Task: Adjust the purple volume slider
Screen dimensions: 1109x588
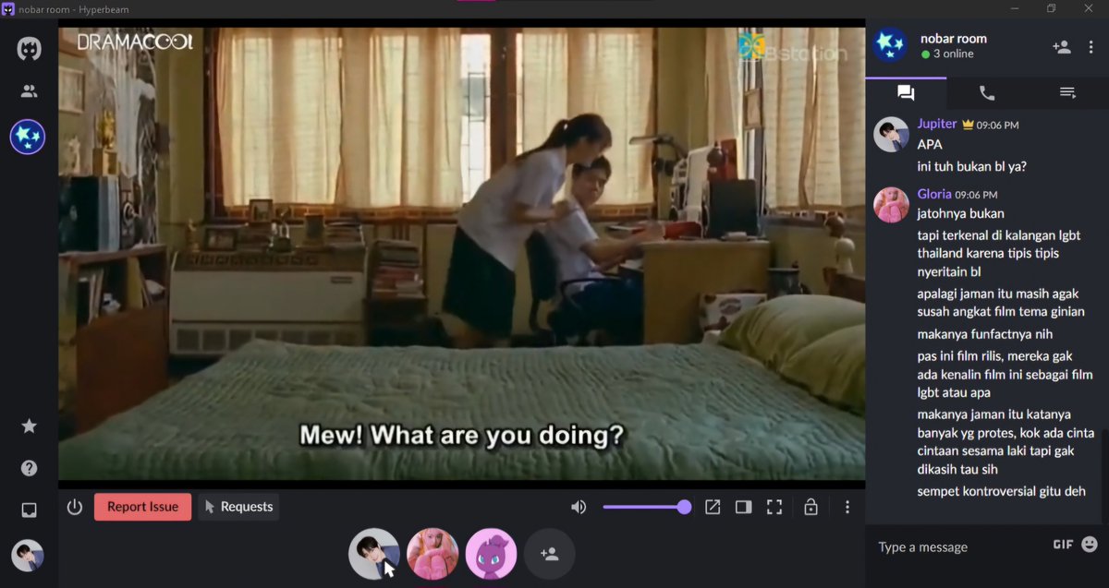Action: click(x=646, y=507)
